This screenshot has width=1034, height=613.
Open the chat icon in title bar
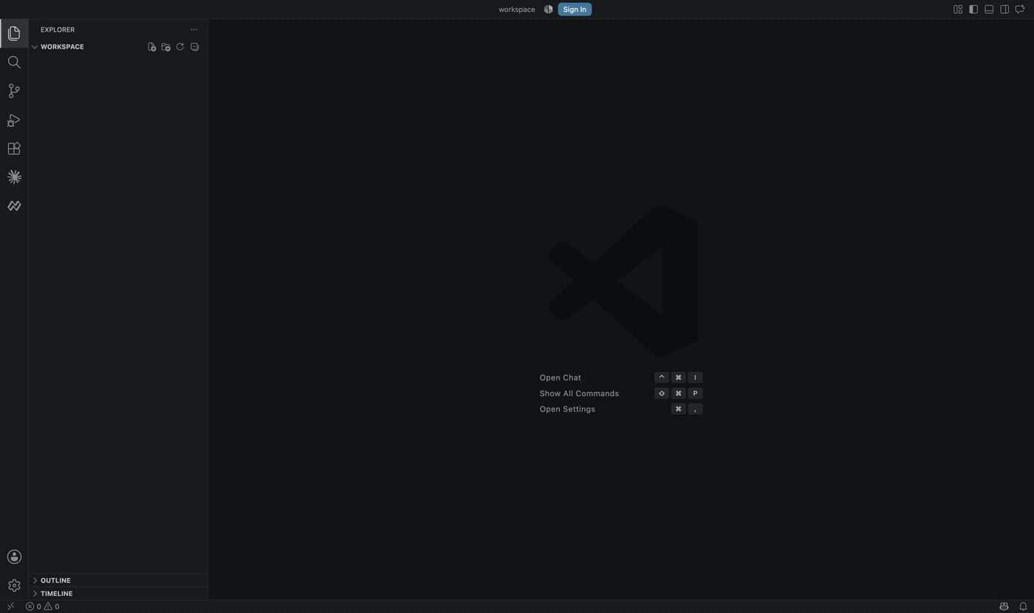[x=1020, y=10]
